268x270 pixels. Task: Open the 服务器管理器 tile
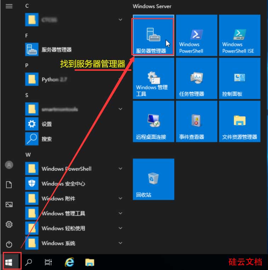click(153, 35)
